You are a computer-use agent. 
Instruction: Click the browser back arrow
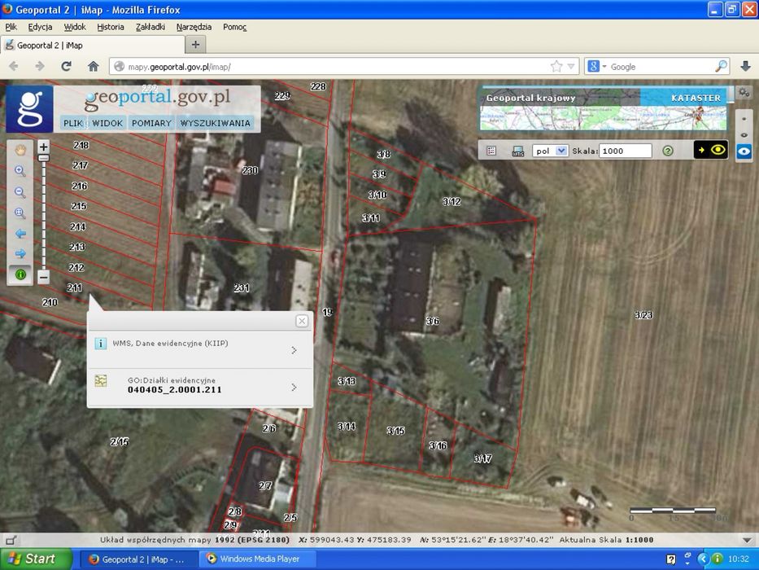point(14,67)
